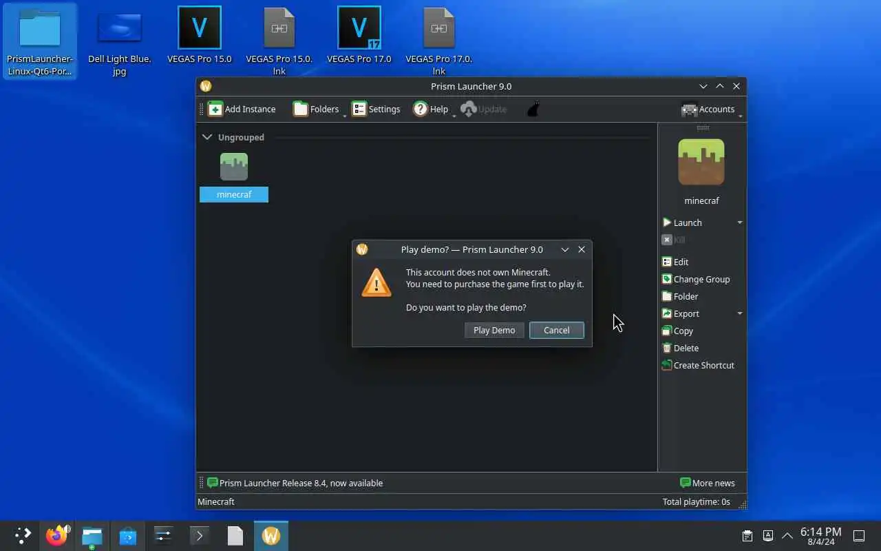The height and width of the screenshot is (551, 881).
Task: Click the large minecraf grass block icon
Action: coord(701,162)
